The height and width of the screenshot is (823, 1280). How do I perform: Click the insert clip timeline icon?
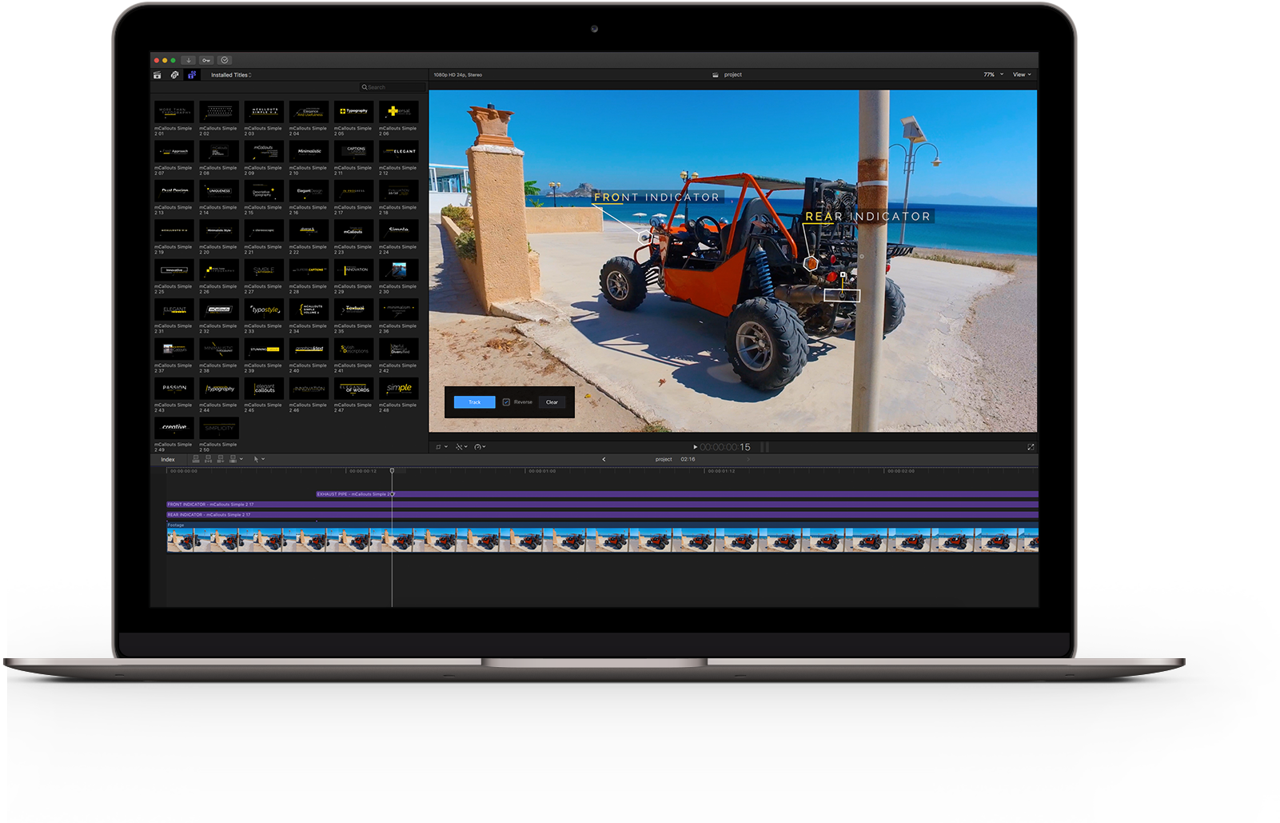coord(208,459)
